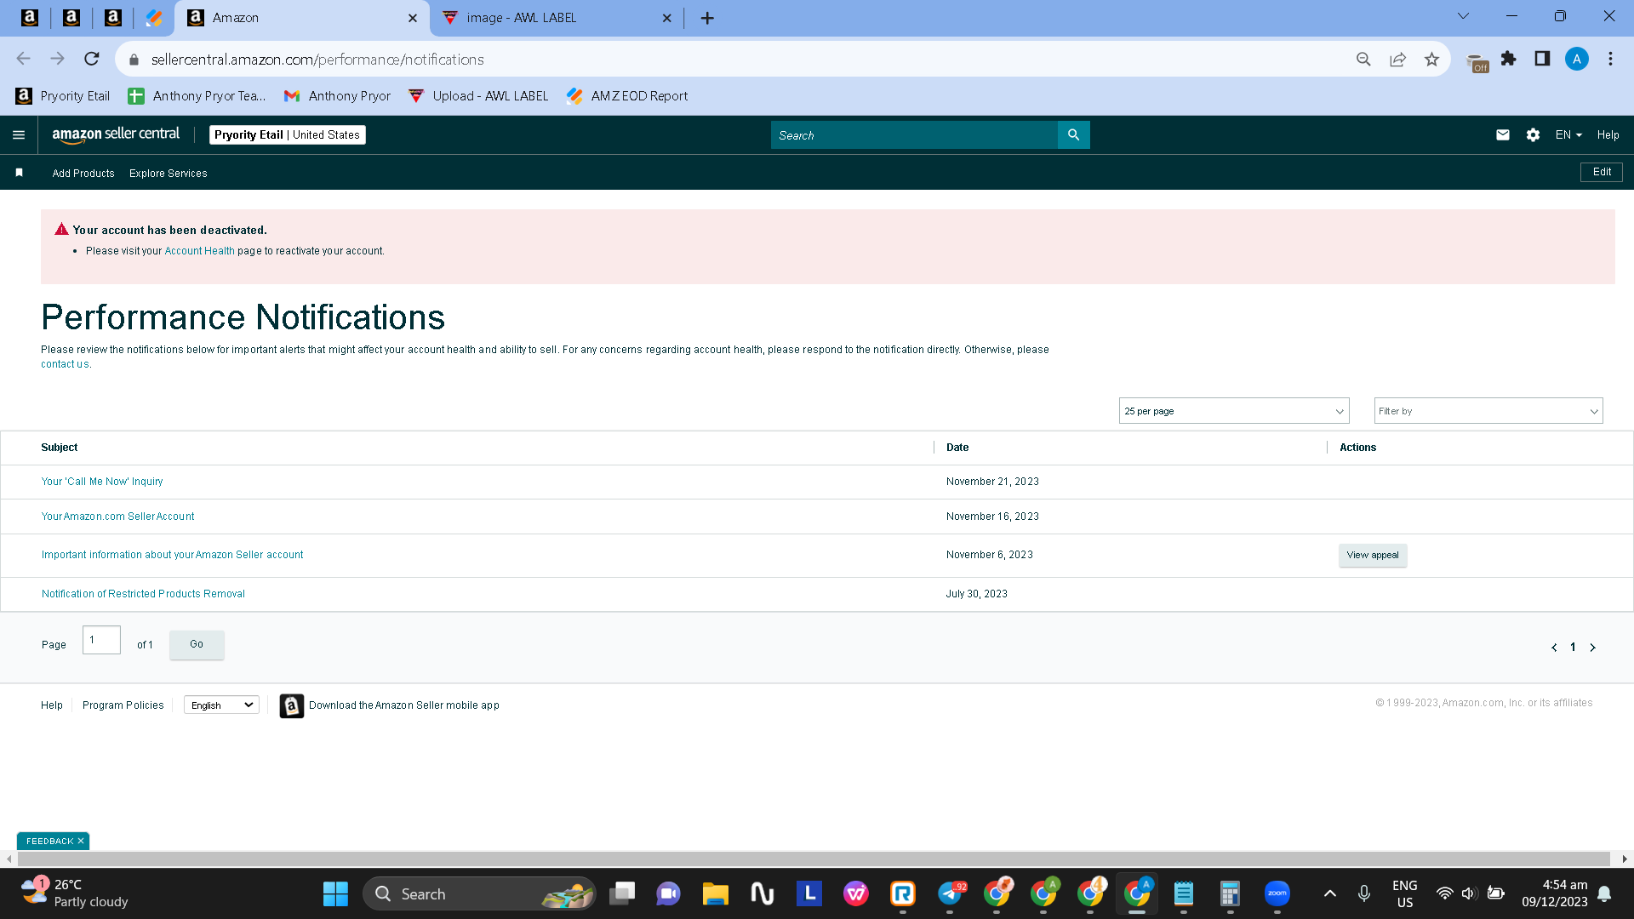Screen dimensions: 1634x919
Task: Expand the EN language dropdown
Action: [x=1568, y=135]
